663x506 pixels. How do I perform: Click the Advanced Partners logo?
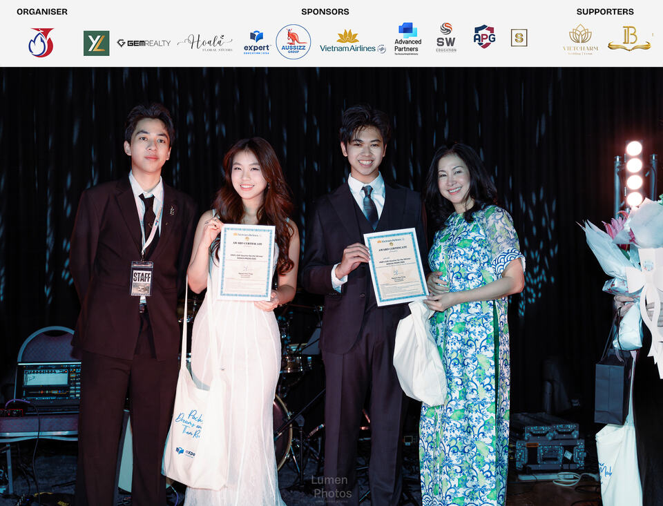407,39
